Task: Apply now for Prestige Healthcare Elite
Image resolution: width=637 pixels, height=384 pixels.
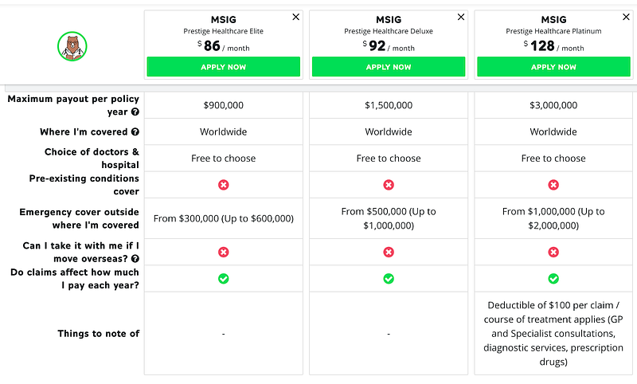Action: coord(224,67)
